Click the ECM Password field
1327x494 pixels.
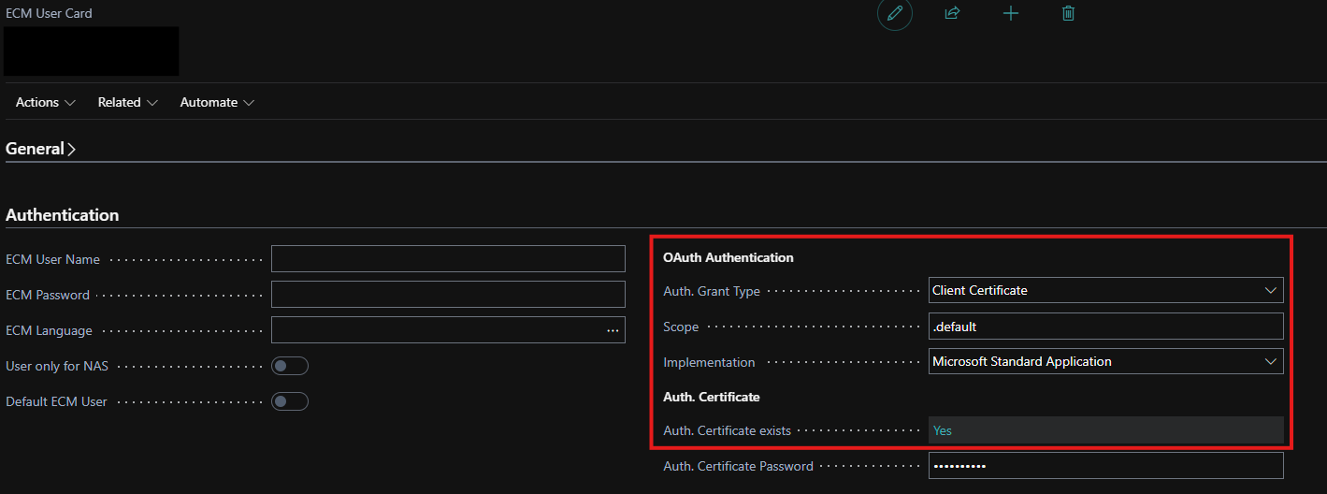448,295
